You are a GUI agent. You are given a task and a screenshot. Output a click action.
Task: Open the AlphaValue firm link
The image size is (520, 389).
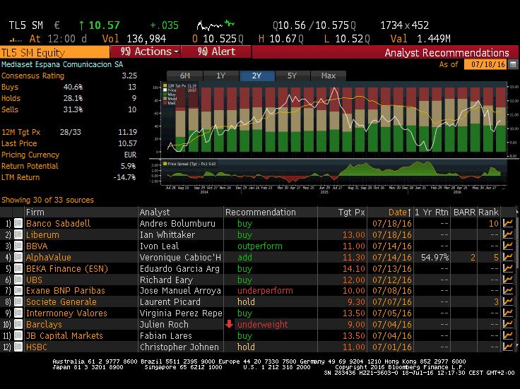click(49, 257)
